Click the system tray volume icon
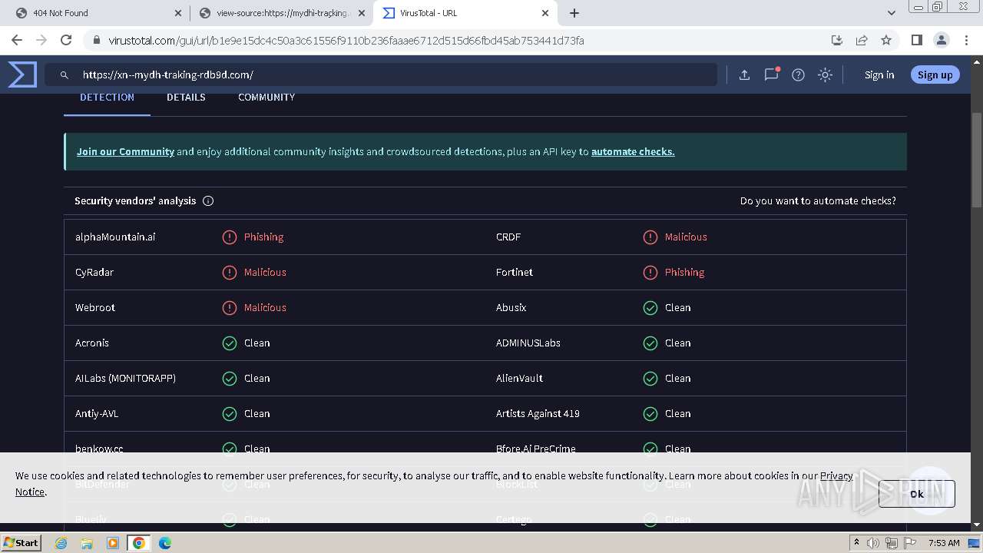 point(873,543)
